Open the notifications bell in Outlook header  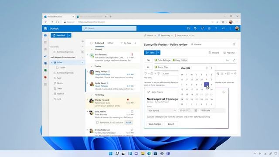(202, 28)
